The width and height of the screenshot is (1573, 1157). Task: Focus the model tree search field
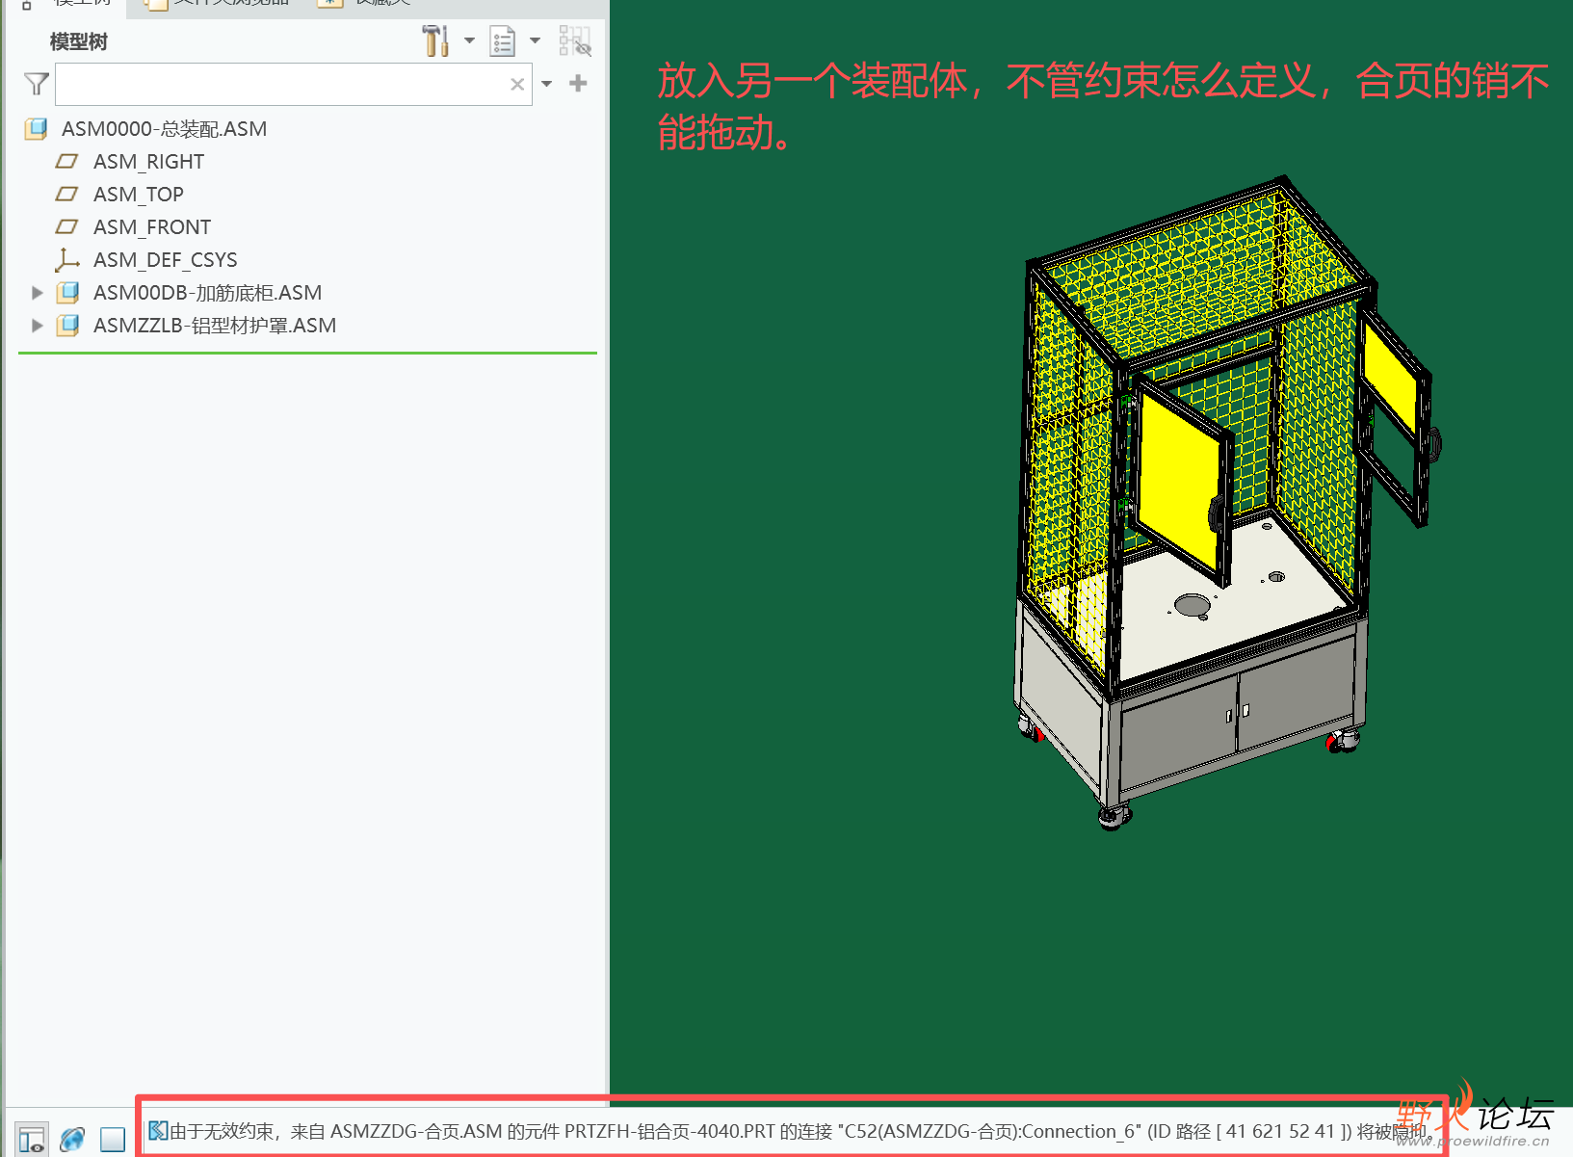[x=293, y=85]
